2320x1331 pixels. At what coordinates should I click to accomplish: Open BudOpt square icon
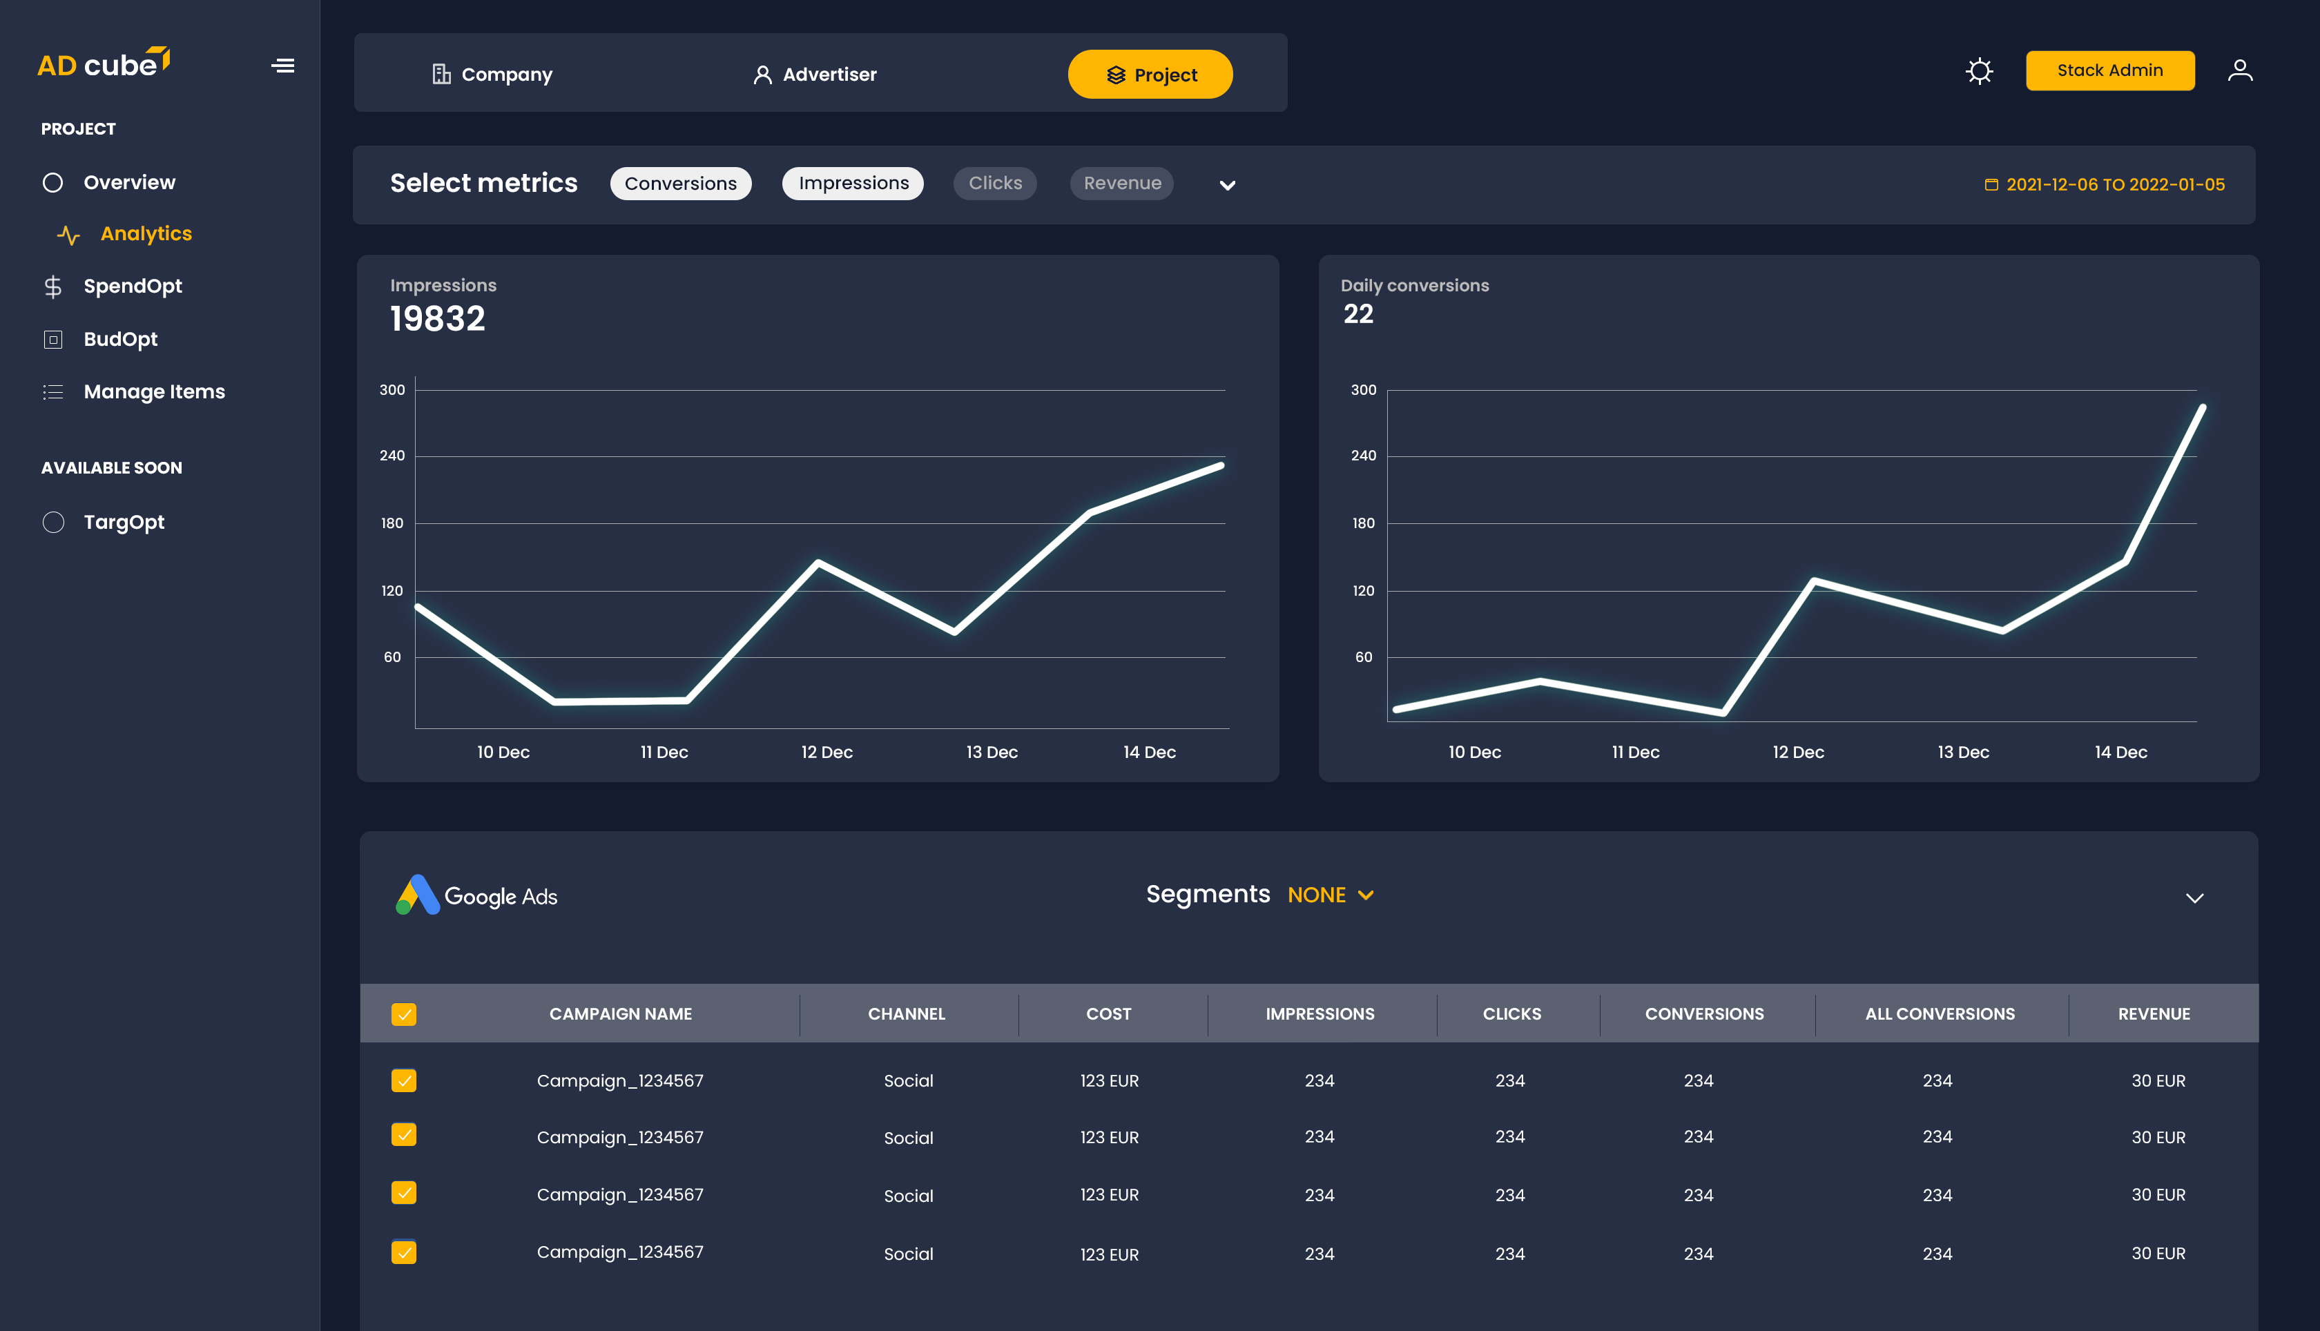click(53, 340)
